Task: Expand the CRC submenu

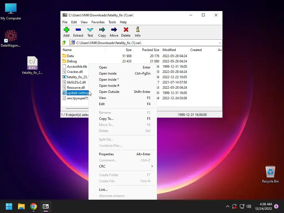Action: coord(152,166)
